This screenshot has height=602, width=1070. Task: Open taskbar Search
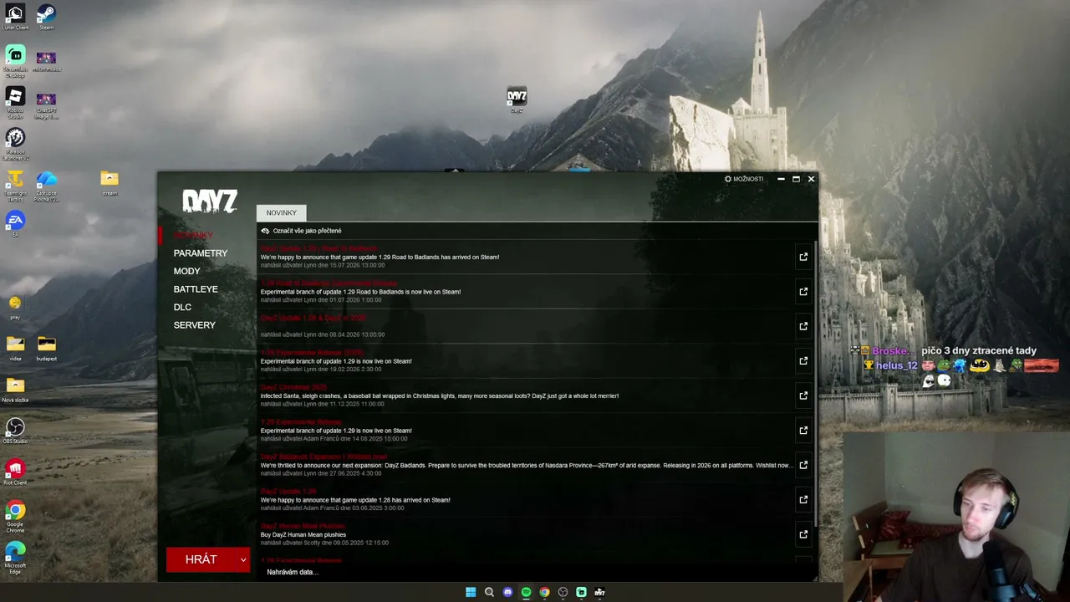coord(489,592)
